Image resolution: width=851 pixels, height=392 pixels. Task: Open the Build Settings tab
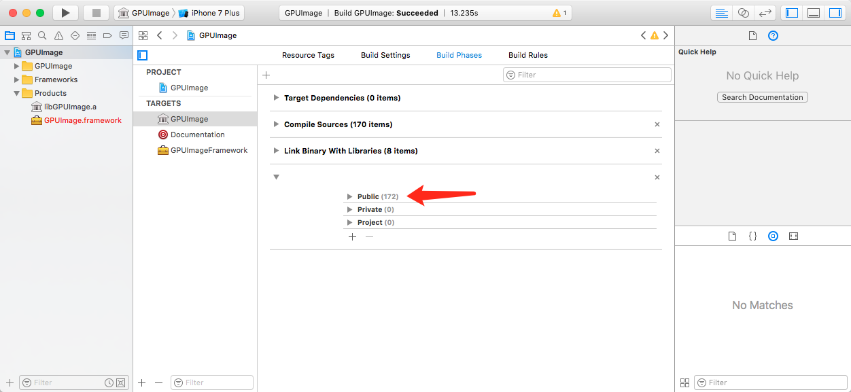tap(385, 55)
